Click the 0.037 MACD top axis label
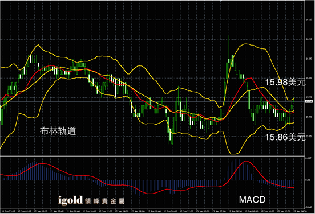The height and width of the screenshot is (214, 315). click(308, 158)
